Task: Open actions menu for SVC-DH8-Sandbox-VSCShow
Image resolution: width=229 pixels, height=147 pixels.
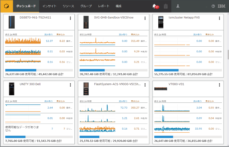Action: pyautogui.click(x=145, y=18)
